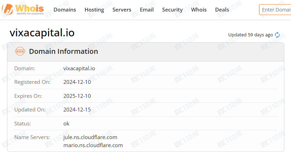Go to the Whois nav item
This screenshot has height=152, width=291.
point(199,10)
